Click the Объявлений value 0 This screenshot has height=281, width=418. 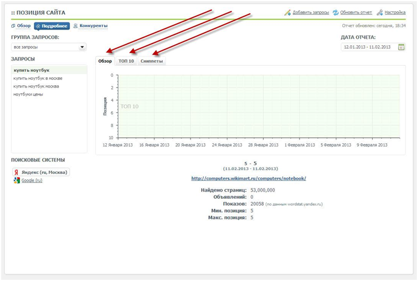tap(252, 197)
